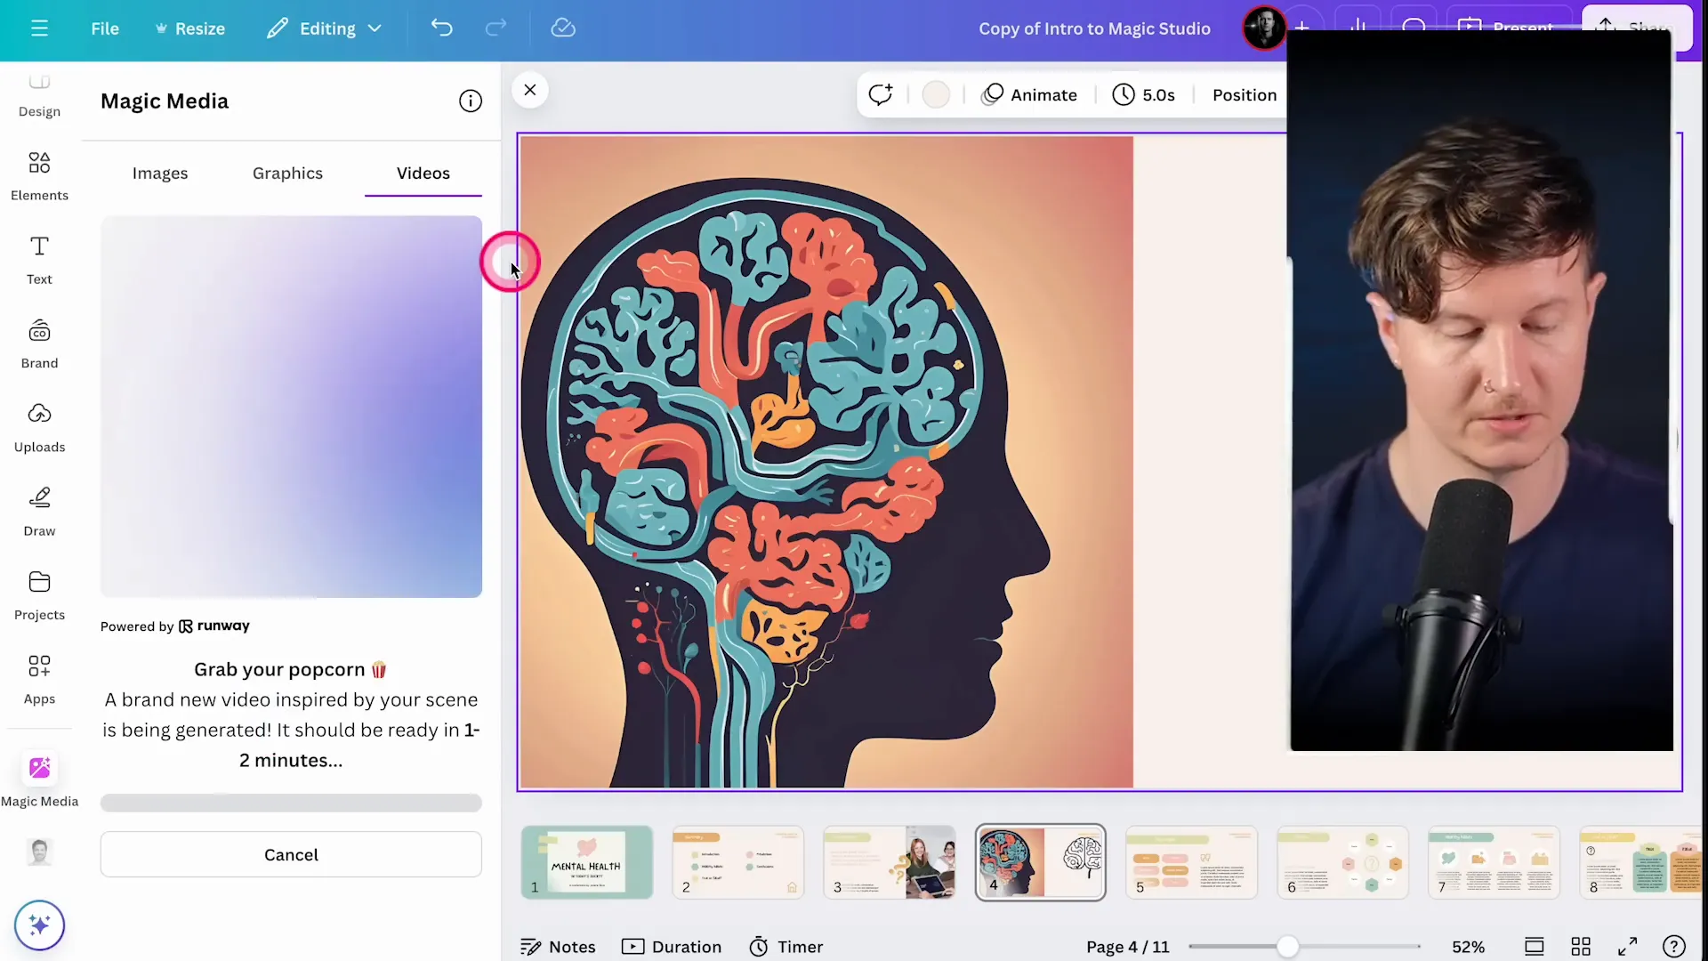Open the grid view of pages

coord(1581,947)
